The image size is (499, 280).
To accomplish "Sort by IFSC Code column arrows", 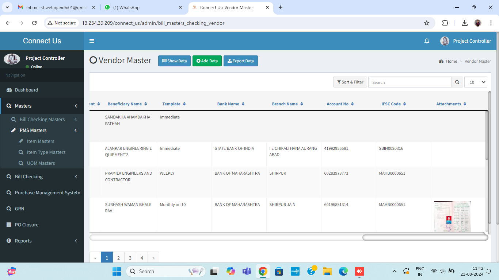I will [404, 104].
